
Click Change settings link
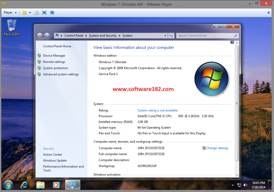click(217, 148)
